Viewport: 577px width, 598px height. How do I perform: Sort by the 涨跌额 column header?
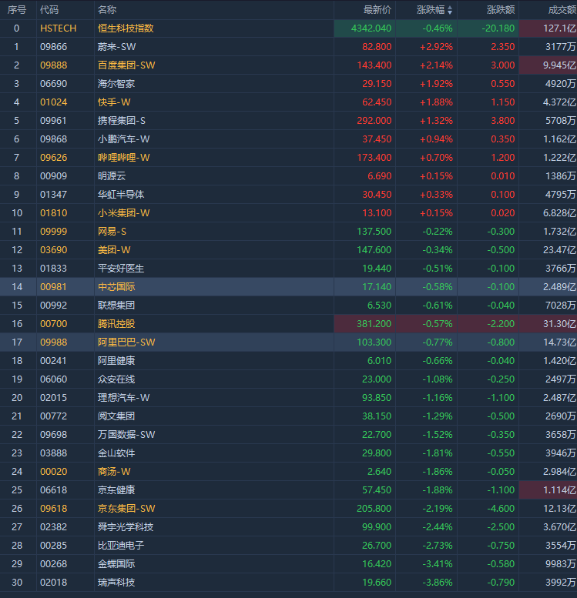click(501, 10)
